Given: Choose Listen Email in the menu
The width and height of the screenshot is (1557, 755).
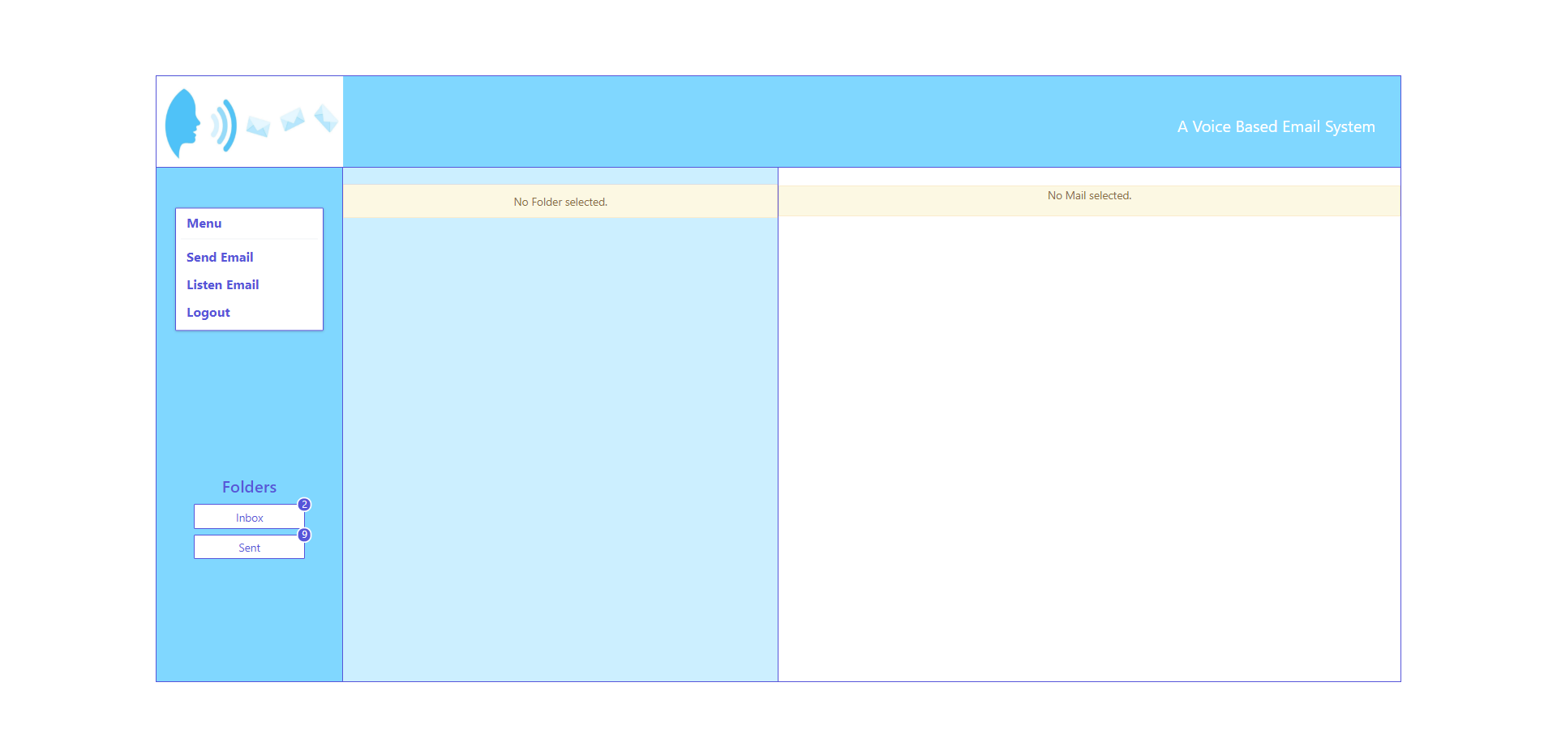Looking at the screenshot, I should point(223,285).
